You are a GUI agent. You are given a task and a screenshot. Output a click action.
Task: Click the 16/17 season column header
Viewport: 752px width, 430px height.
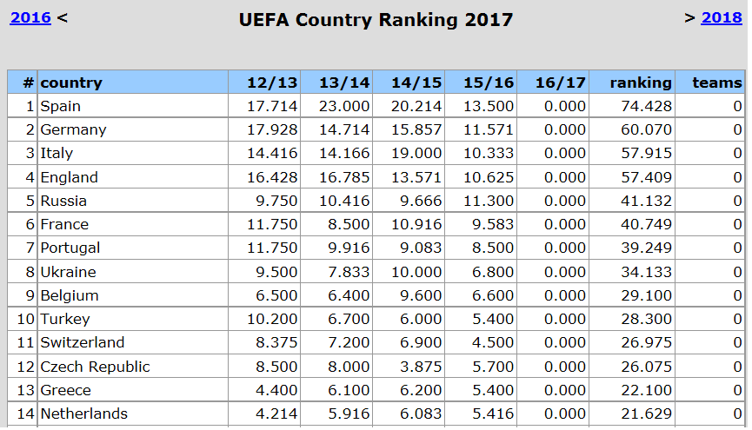(x=561, y=83)
